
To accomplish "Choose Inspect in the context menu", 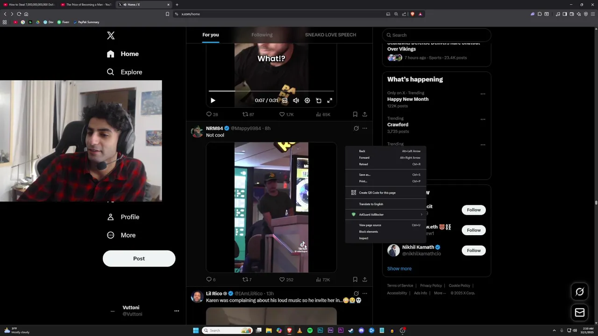I will [385, 238].
